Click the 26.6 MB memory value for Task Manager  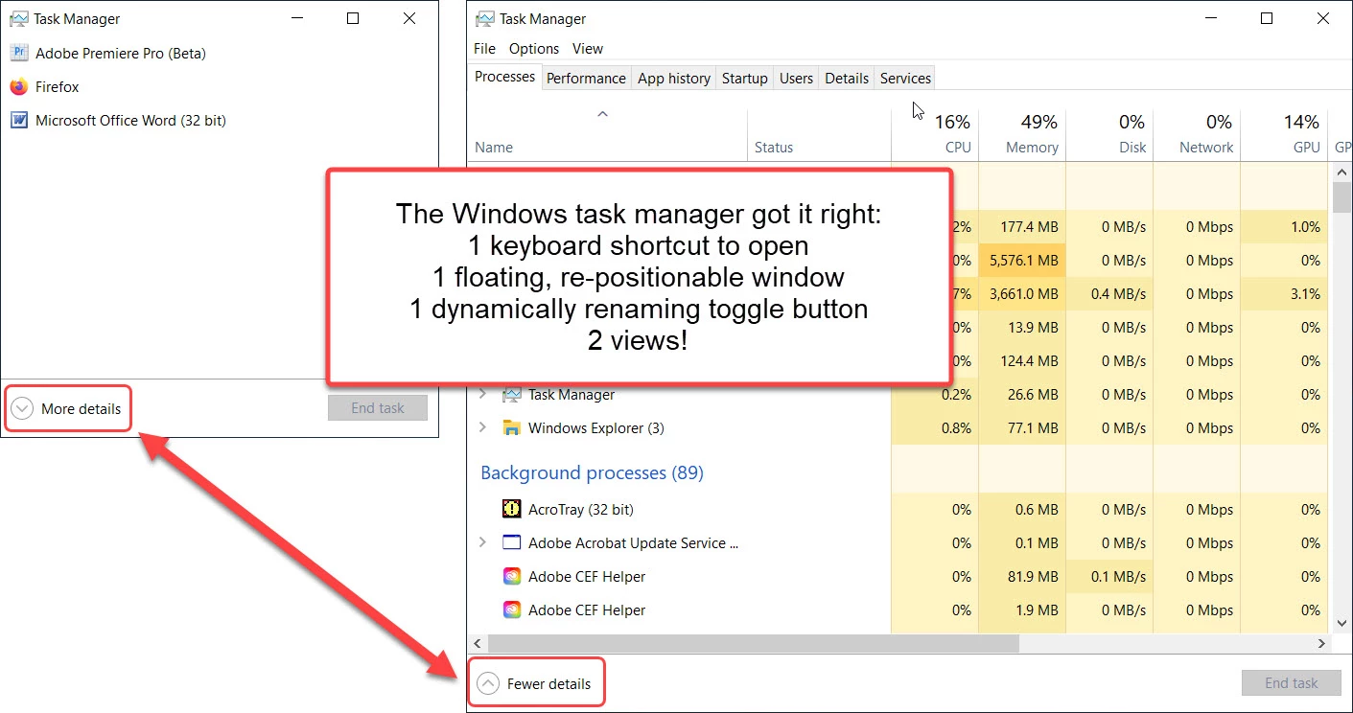point(1022,395)
